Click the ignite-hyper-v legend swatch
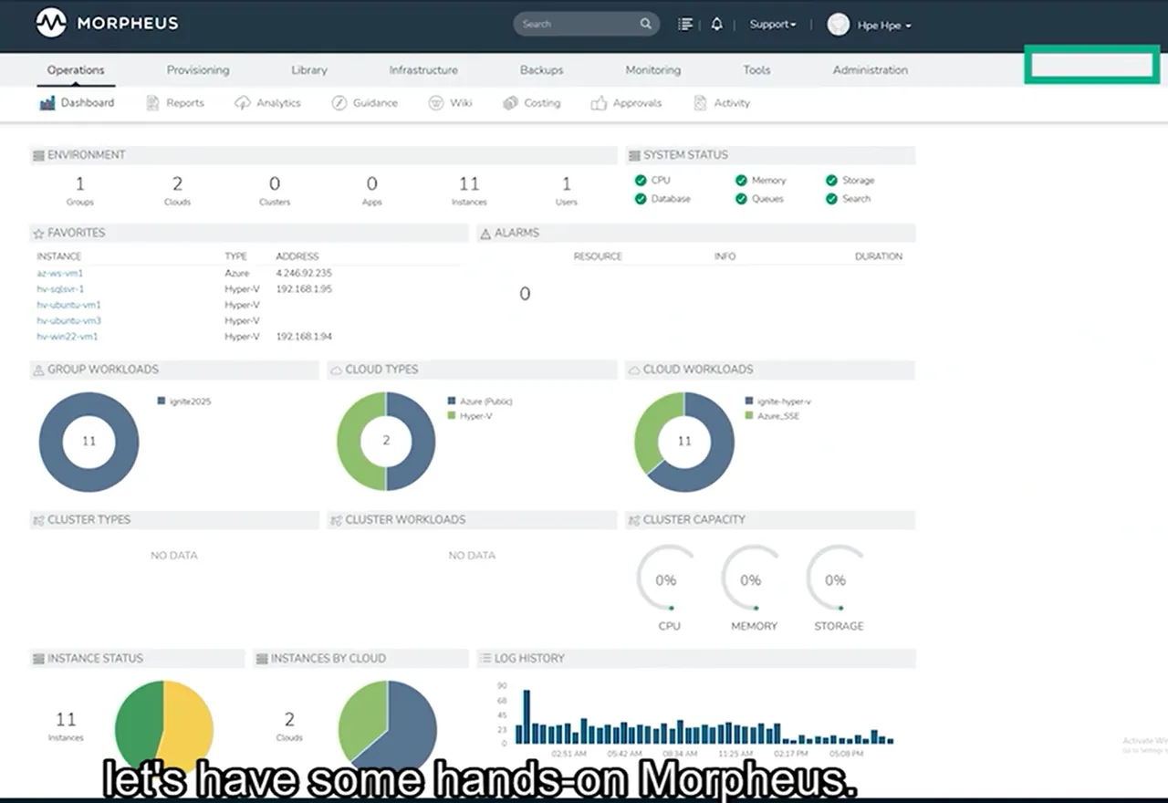 (x=749, y=401)
